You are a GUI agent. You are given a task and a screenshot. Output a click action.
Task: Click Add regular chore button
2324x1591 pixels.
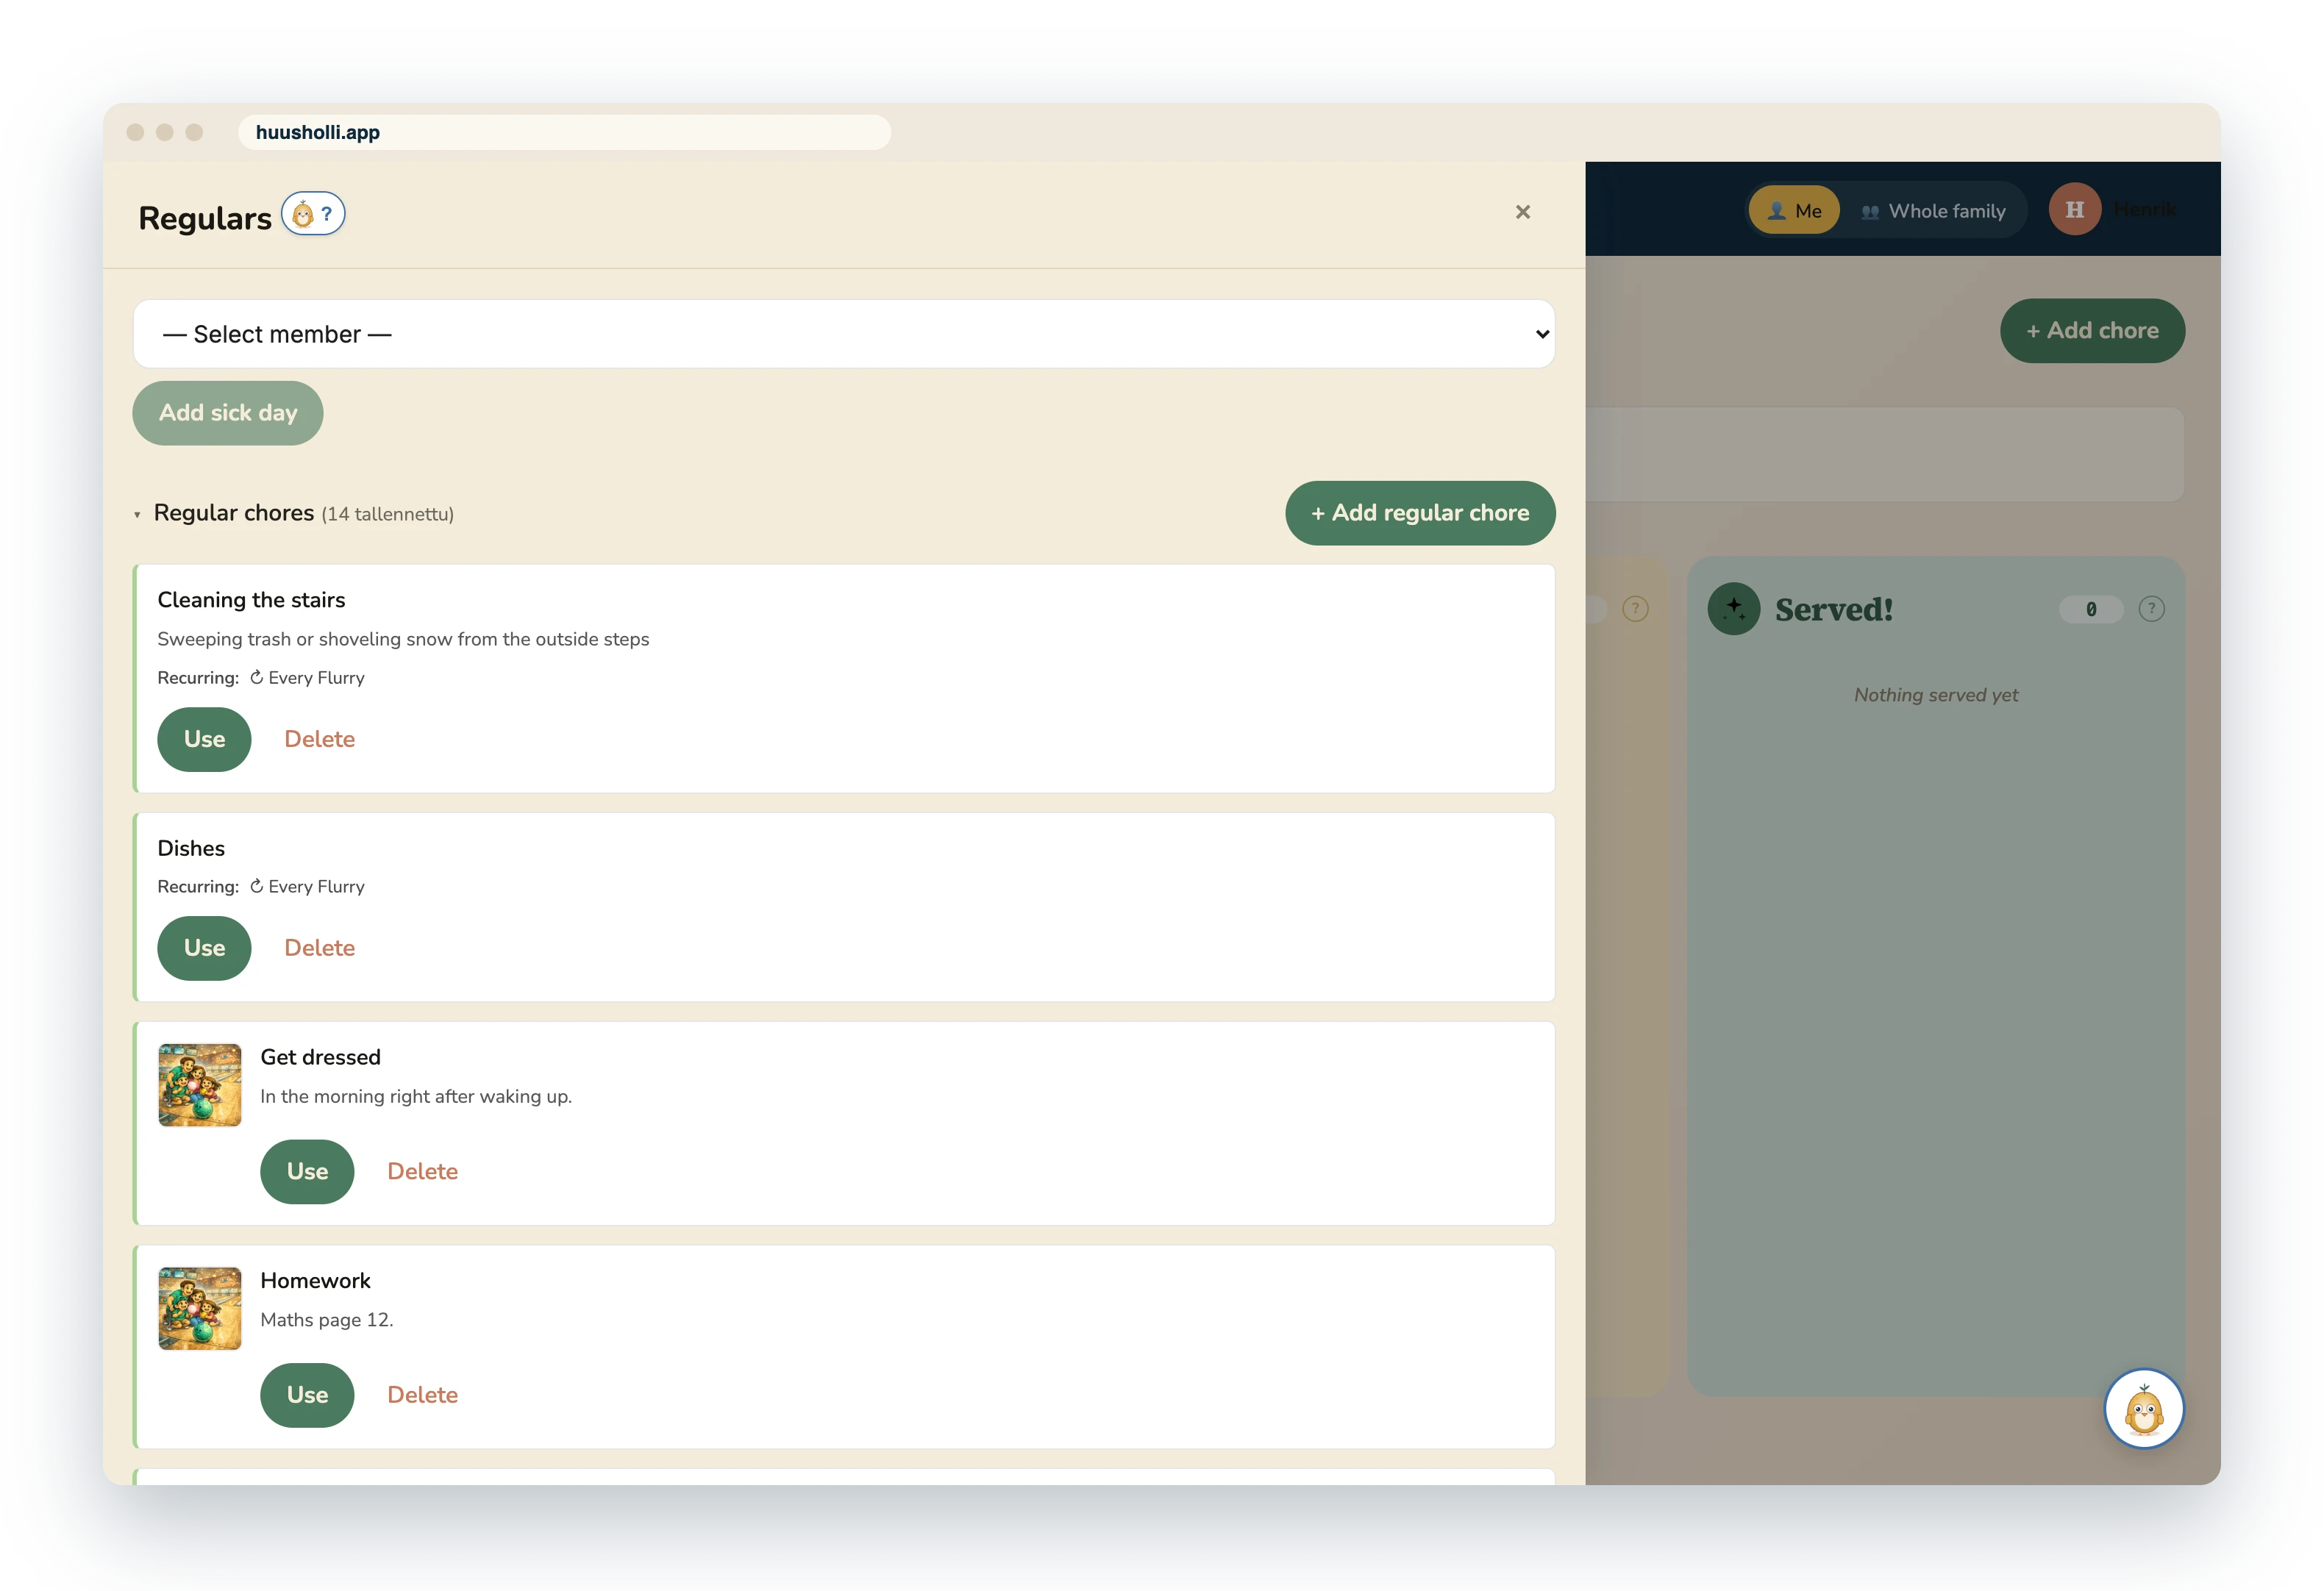1420,513
